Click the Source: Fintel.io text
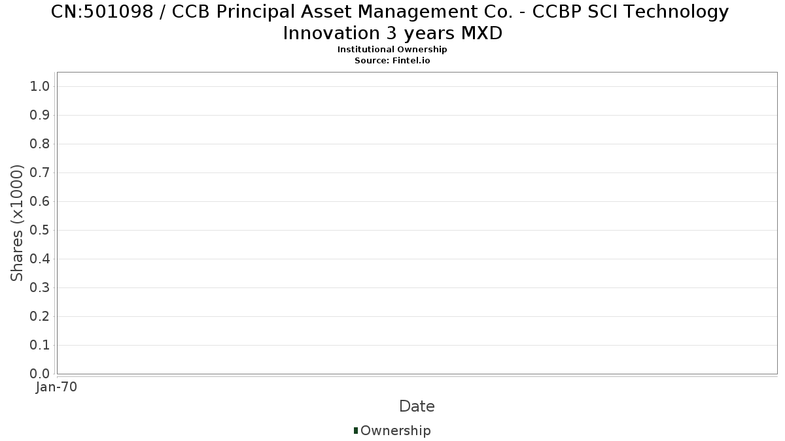Image resolution: width=785 pixels, height=441 pixels. (x=392, y=61)
